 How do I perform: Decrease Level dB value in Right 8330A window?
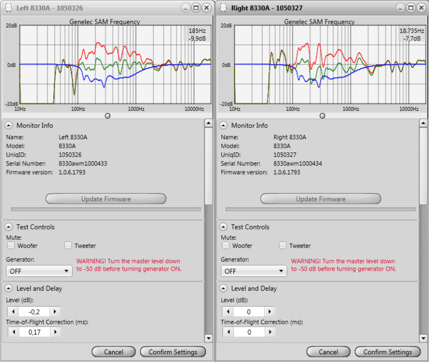228,311
